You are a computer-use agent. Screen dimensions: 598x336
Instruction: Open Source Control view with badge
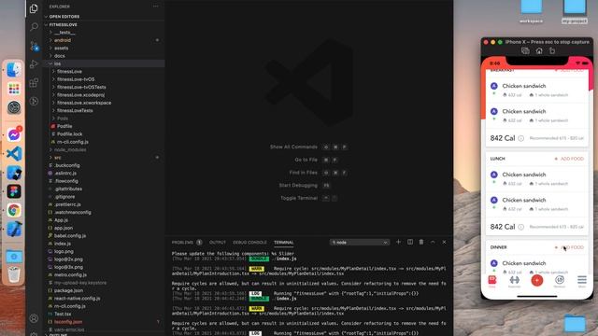(x=34, y=46)
